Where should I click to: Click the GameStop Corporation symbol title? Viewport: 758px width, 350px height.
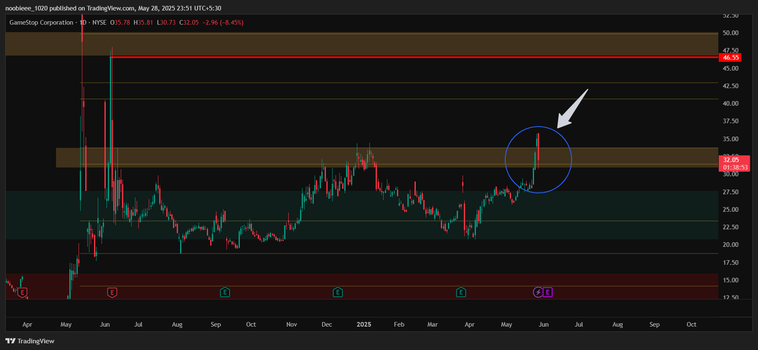click(41, 23)
